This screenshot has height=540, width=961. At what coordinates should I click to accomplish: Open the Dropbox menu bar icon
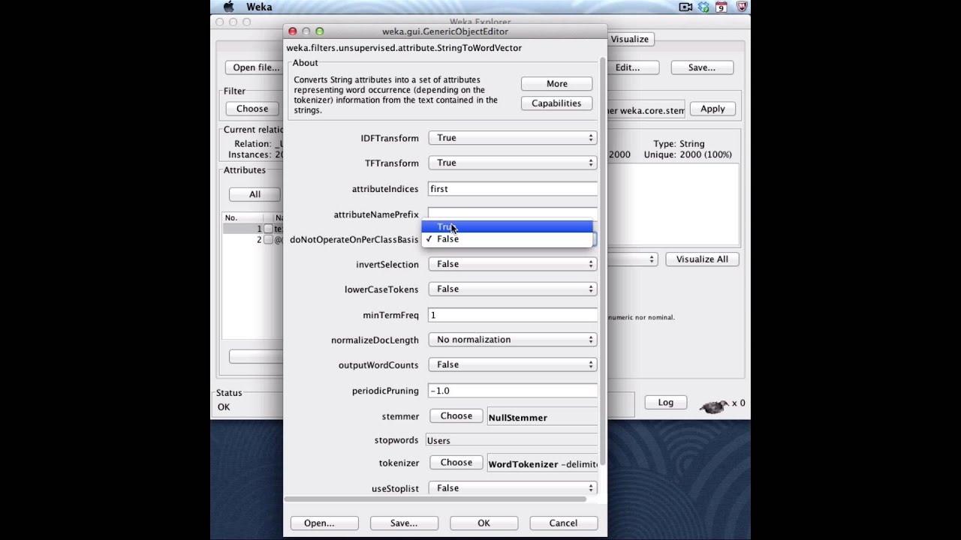tap(703, 7)
